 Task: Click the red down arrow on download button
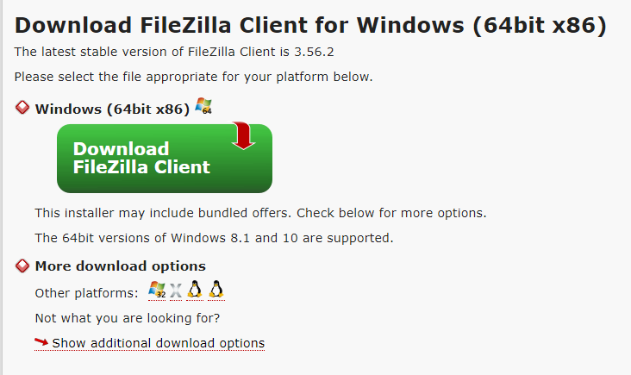point(243,135)
